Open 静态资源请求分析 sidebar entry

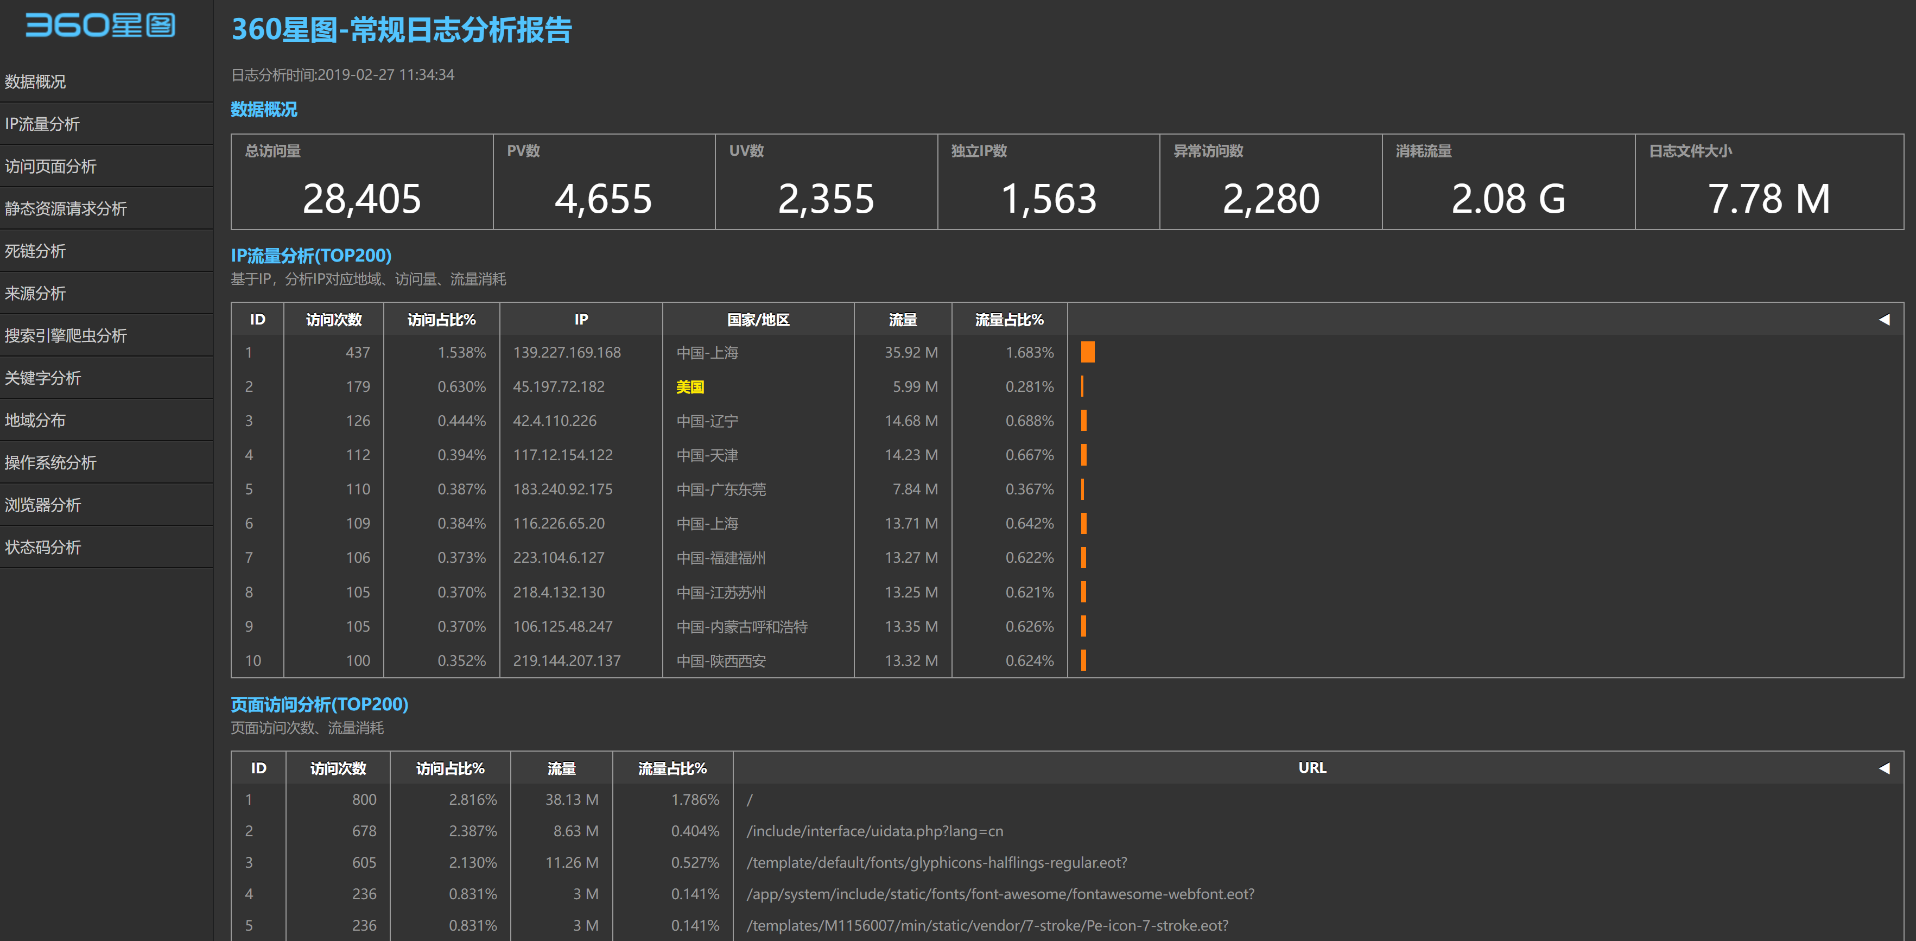pyautogui.click(x=106, y=208)
